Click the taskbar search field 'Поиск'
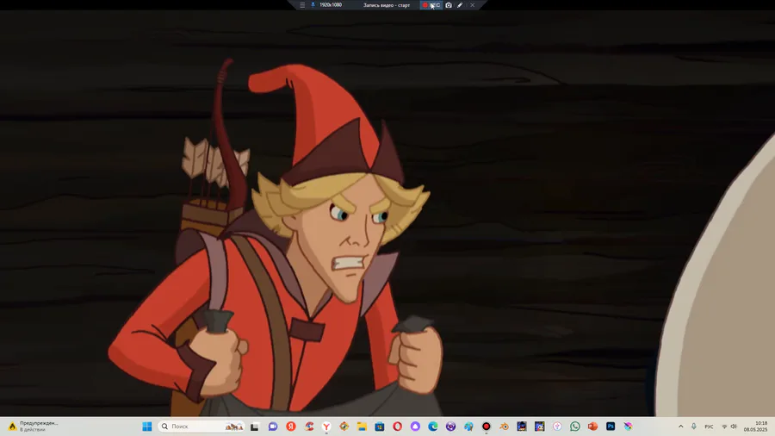The width and height of the screenshot is (775, 436). (201, 427)
